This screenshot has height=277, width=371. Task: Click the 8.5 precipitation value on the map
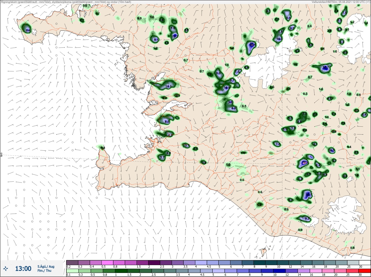click(x=167, y=122)
